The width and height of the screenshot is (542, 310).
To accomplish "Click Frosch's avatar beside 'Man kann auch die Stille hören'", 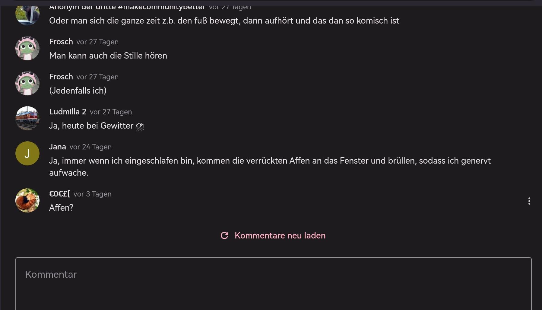I will (x=27, y=48).
